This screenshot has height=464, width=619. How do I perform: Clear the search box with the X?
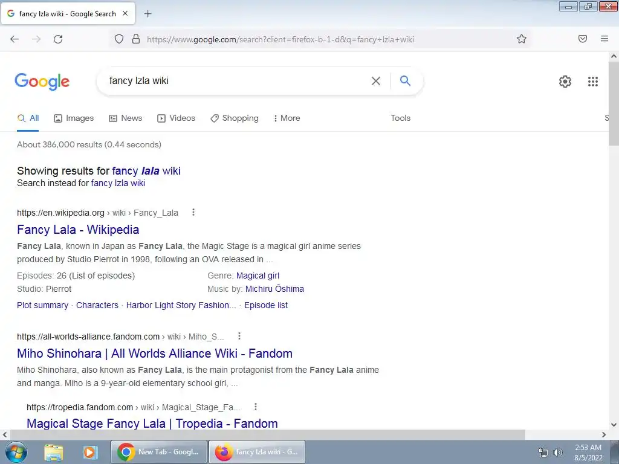tap(376, 81)
